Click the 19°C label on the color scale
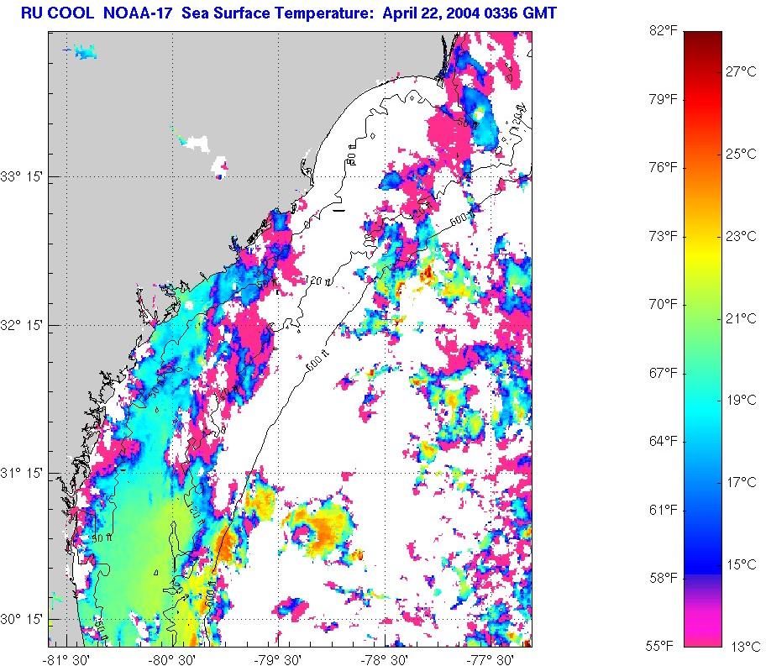 pos(741,400)
